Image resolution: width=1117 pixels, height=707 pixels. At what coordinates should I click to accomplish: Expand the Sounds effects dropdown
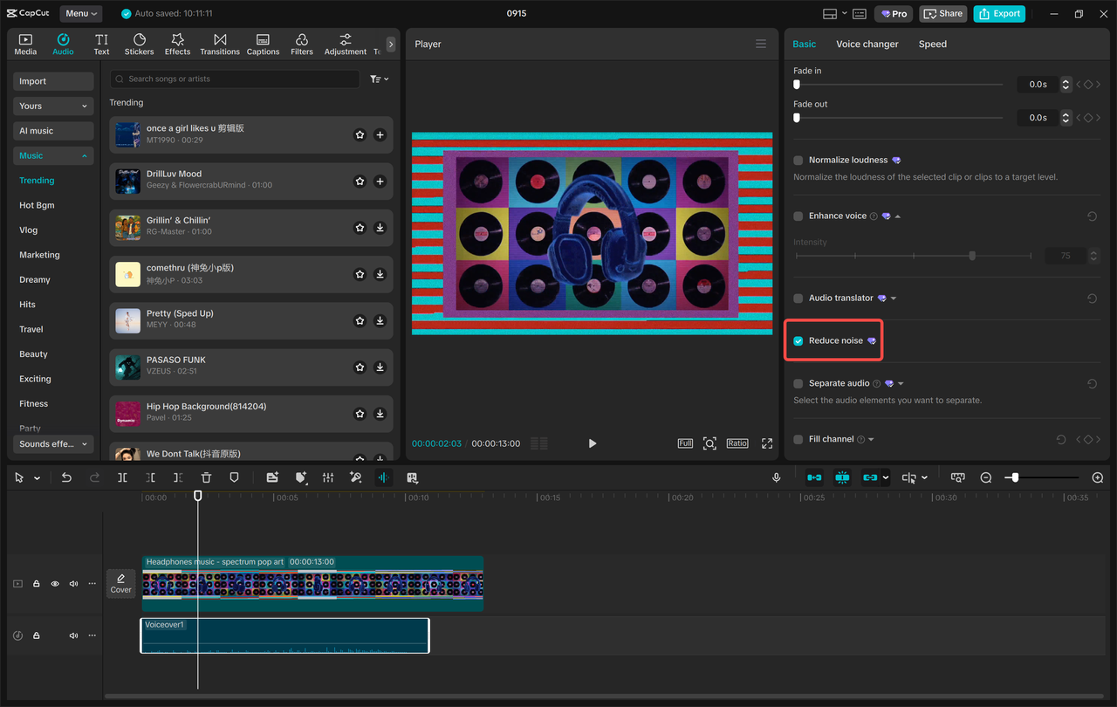coord(53,444)
